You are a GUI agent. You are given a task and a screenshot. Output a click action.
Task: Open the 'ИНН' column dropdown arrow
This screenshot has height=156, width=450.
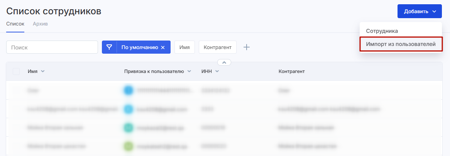[x=217, y=71]
